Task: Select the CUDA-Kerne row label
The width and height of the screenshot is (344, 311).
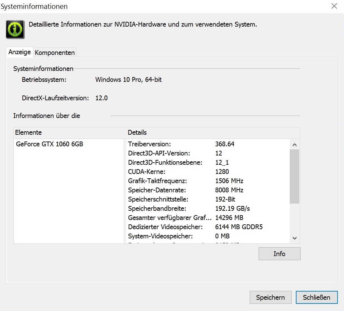Action: pos(147,172)
